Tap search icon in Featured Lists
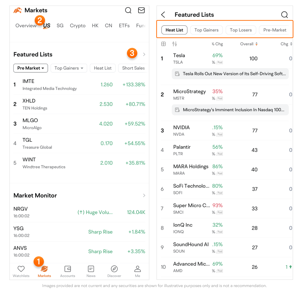 click(284, 15)
